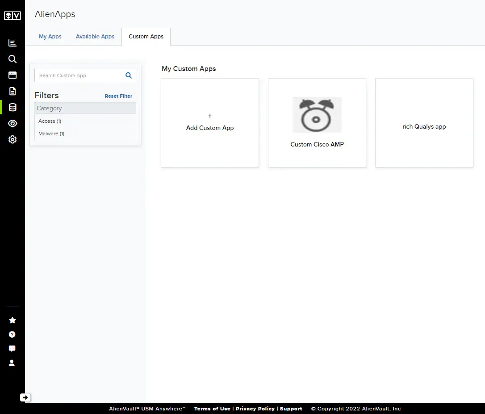The image size is (485, 414).
Task: Expand the sidebar with the arrow button
Action: [25, 397]
